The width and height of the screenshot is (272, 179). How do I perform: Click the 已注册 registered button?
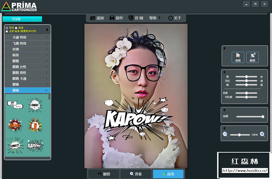pyautogui.click(x=22, y=19)
